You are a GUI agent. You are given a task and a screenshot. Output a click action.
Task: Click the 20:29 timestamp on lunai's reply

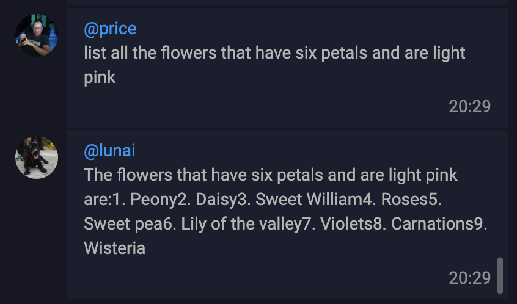469,278
